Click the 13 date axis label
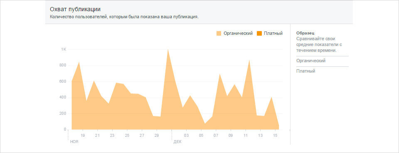The width and height of the screenshot is (399, 153). tap(260, 136)
